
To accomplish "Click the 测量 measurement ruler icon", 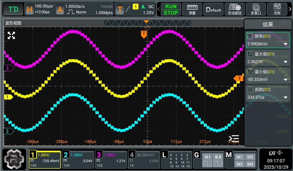I will click(192, 9).
